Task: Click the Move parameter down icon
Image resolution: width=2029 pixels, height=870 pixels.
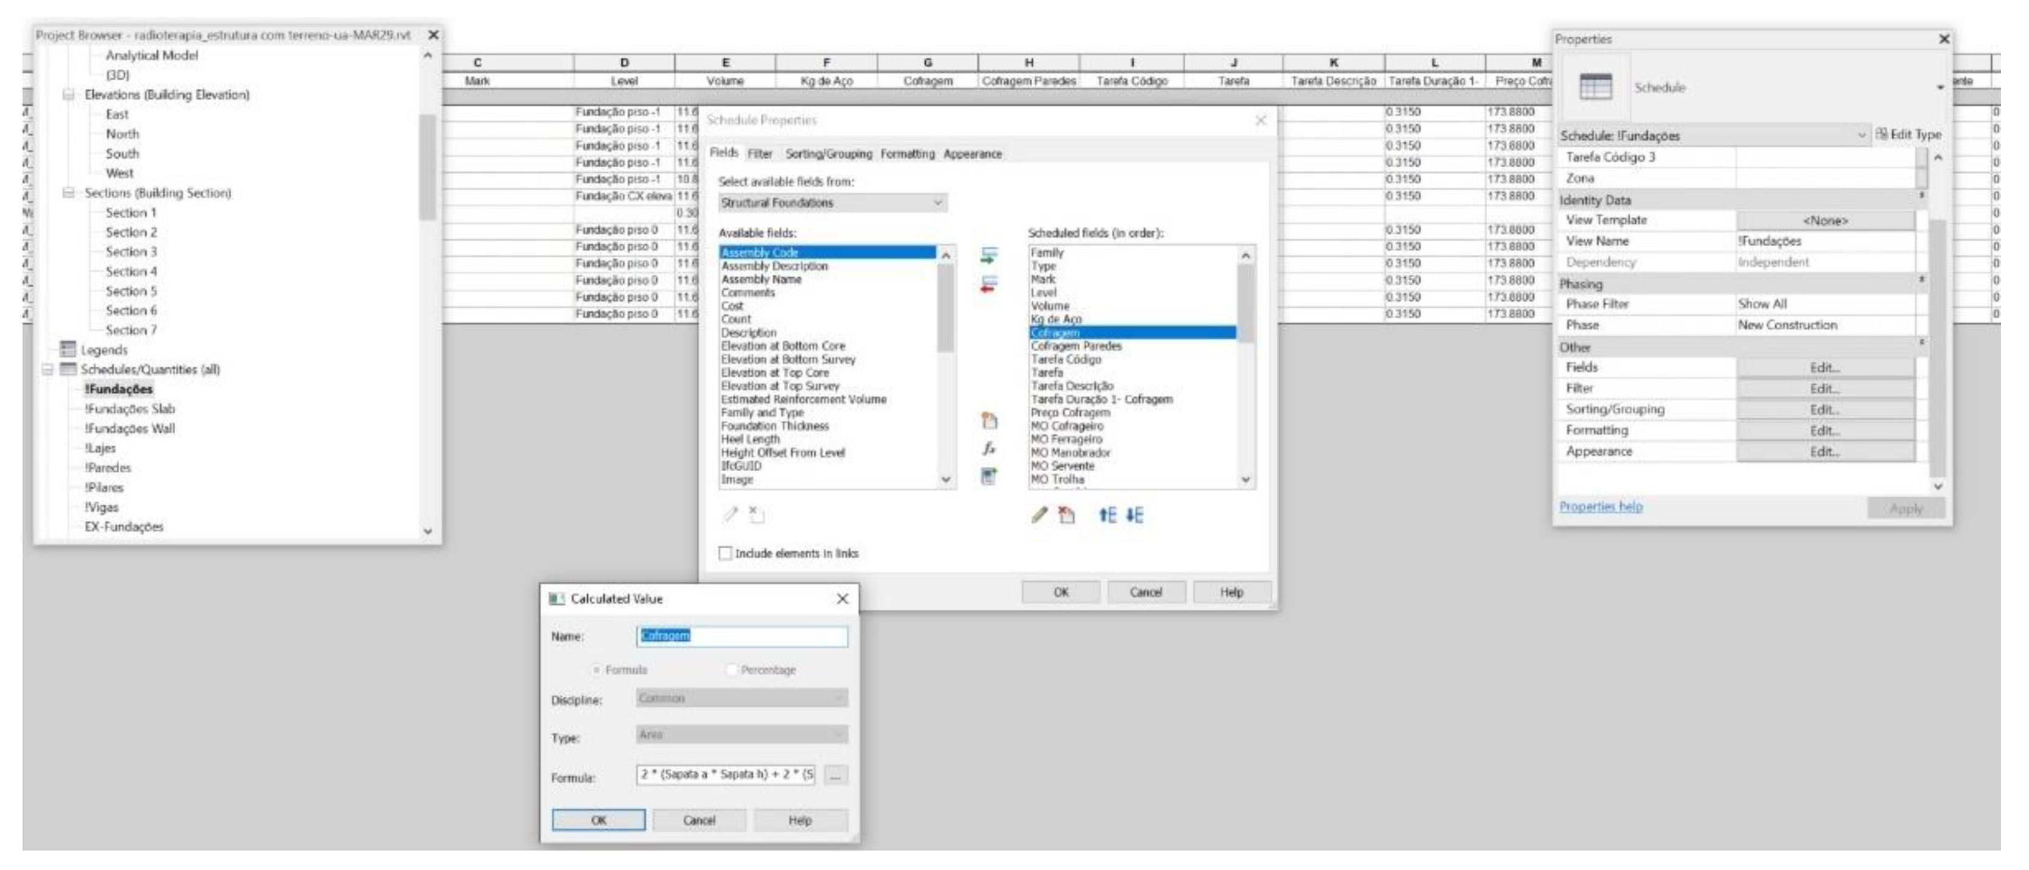Action: (x=1134, y=515)
